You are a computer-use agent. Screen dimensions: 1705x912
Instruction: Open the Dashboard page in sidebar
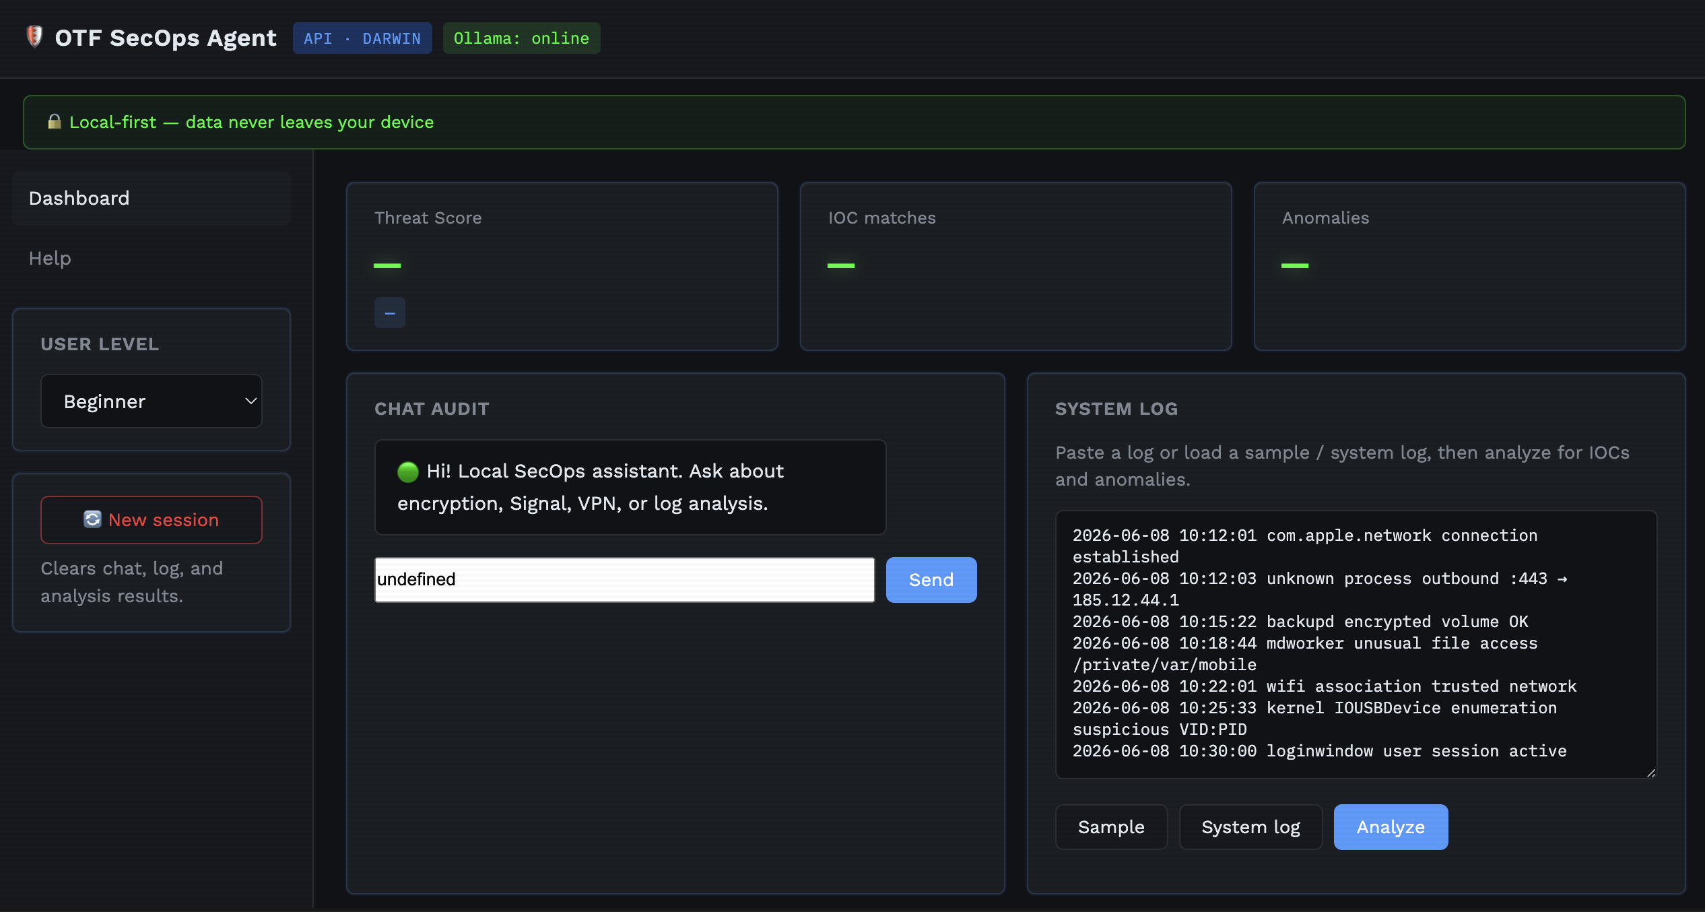pos(152,198)
